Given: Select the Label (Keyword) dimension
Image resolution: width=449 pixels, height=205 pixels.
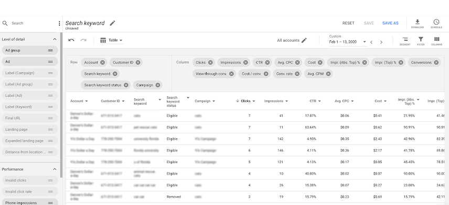Looking at the screenshot, I should pos(30,107).
